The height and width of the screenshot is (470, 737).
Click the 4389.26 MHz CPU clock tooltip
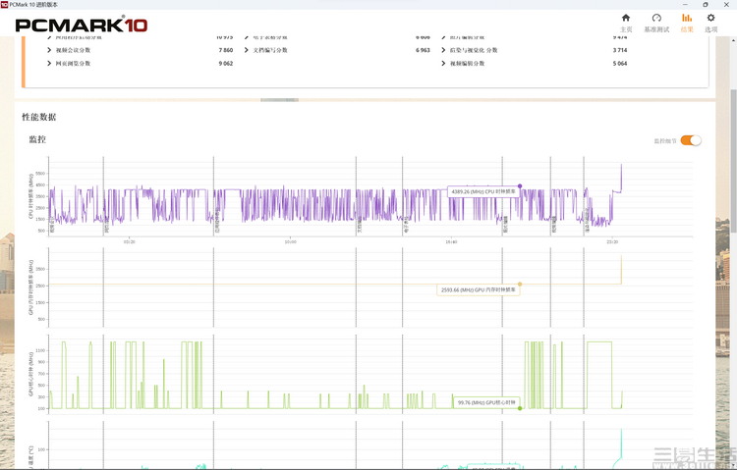pyautogui.click(x=483, y=192)
